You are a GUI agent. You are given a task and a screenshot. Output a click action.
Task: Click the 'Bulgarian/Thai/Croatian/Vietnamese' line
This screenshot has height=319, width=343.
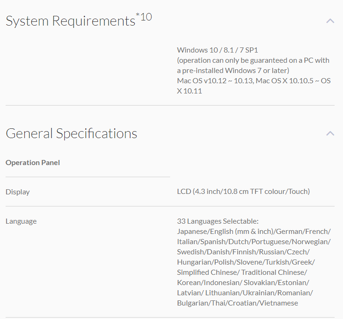click(x=237, y=303)
